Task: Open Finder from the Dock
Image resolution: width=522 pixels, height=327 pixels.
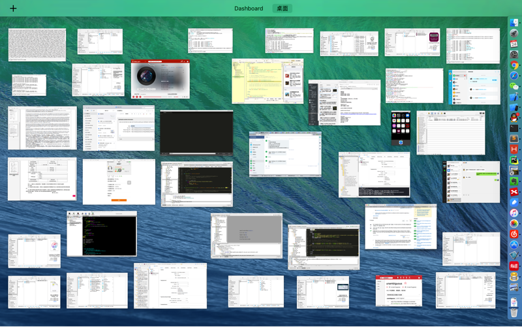Action: (x=514, y=23)
